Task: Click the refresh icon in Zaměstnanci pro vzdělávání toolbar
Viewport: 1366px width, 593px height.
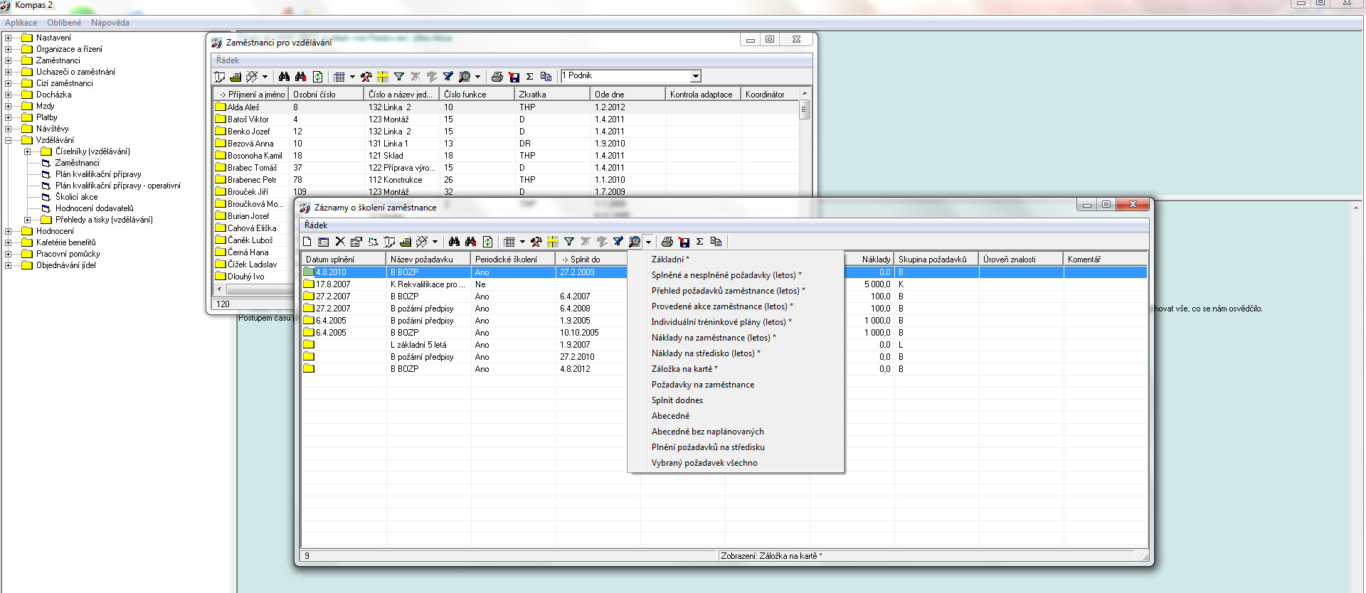Action: (318, 77)
